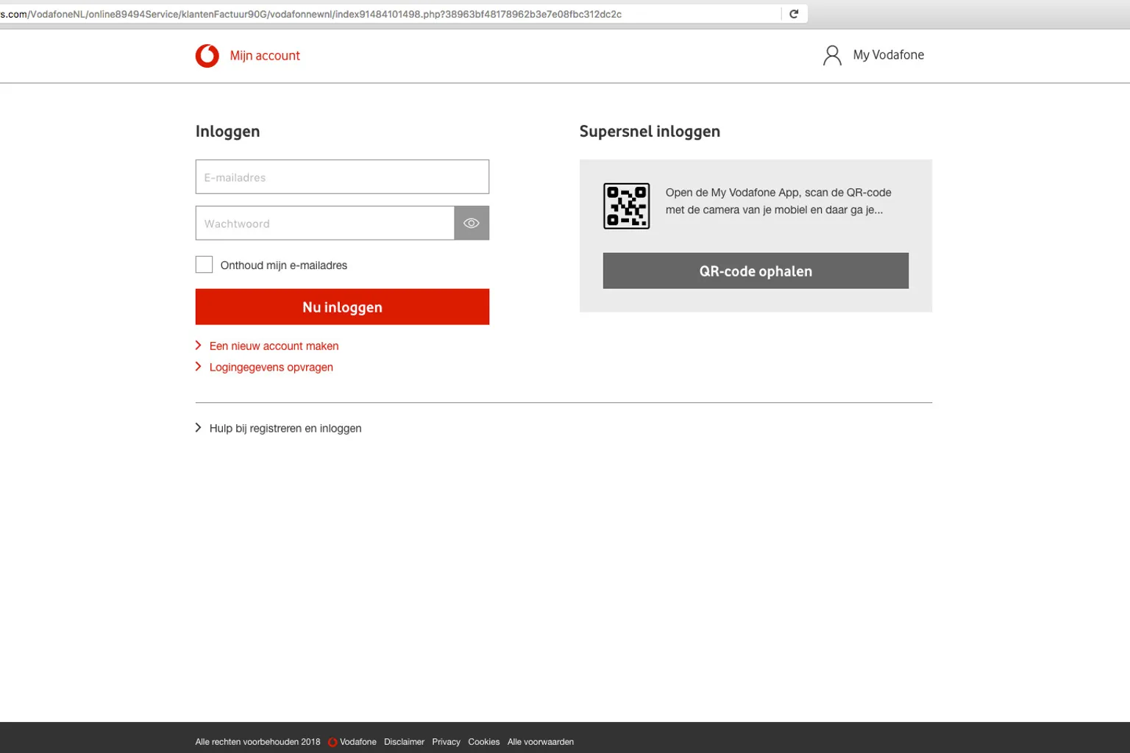Click the QR code image
The height and width of the screenshot is (753, 1130).
pyautogui.click(x=626, y=206)
